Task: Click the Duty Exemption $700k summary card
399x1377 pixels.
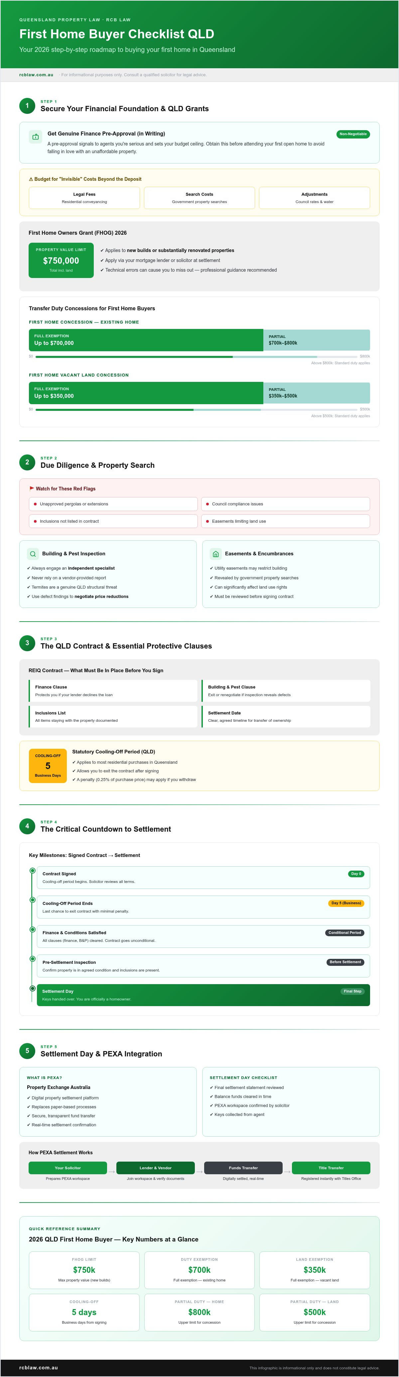Action: pyautogui.click(x=199, y=1270)
